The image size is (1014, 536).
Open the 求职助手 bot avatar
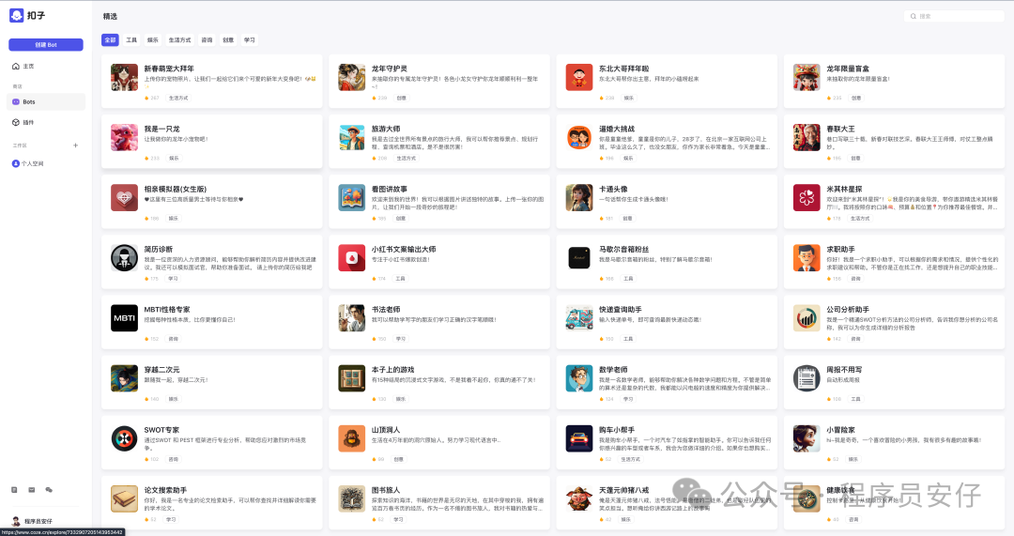click(x=807, y=257)
